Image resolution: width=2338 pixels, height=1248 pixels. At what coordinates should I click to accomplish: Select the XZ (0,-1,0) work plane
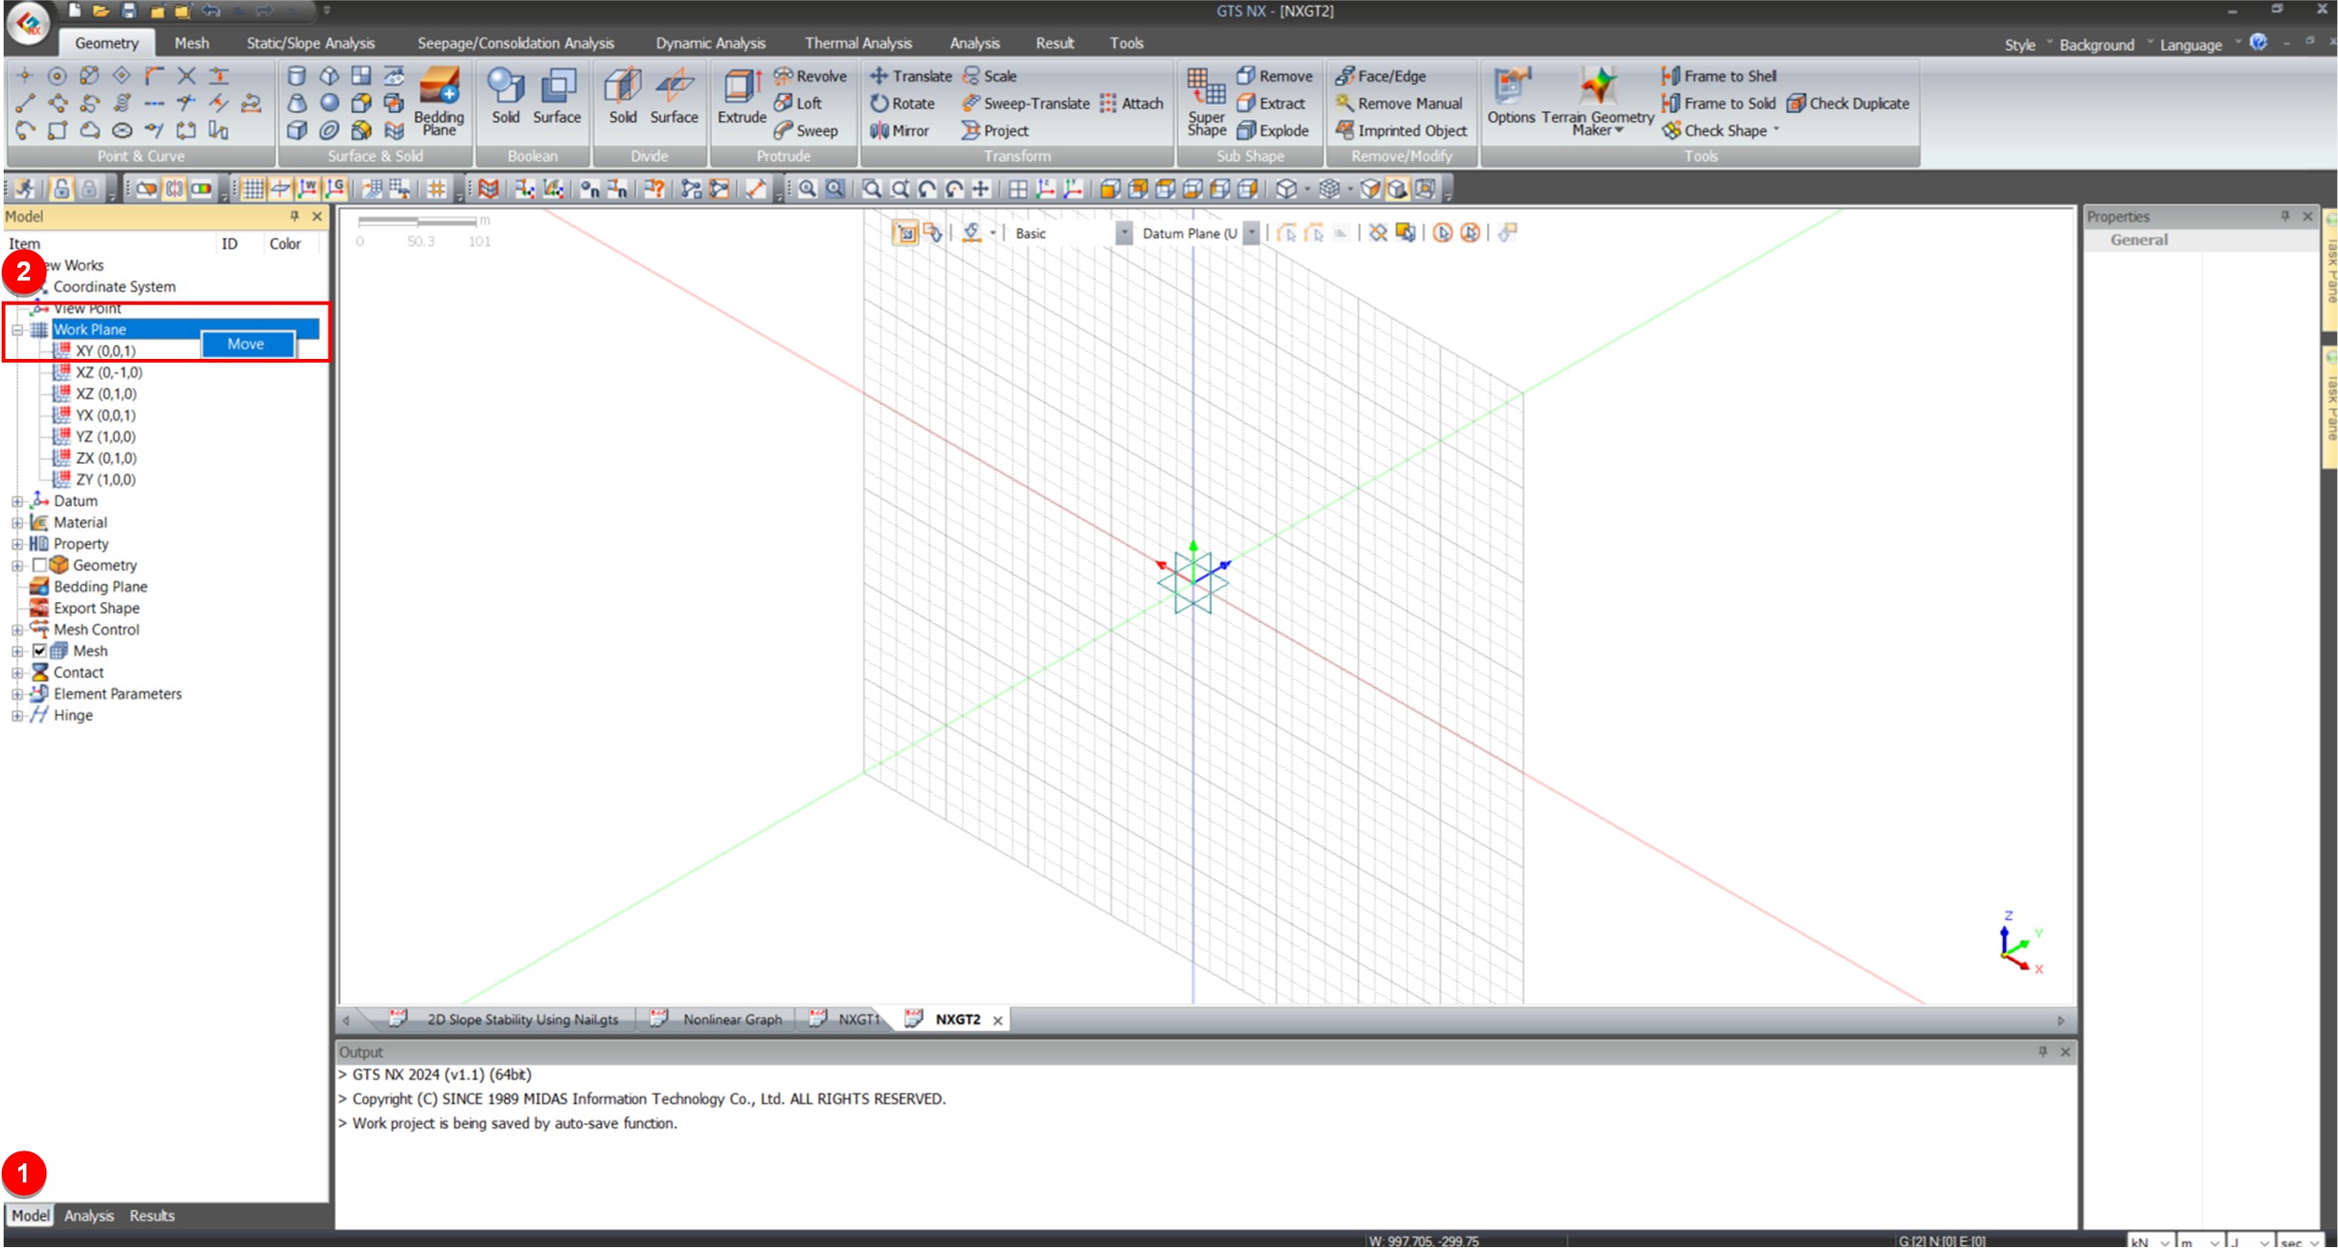click(x=108, y=373)
